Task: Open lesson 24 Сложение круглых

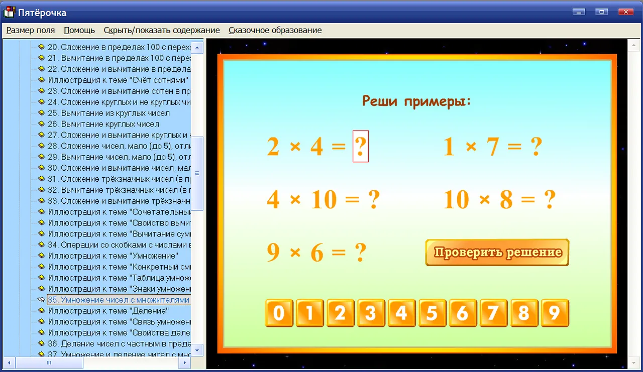Action: click(x=120, y=102)
